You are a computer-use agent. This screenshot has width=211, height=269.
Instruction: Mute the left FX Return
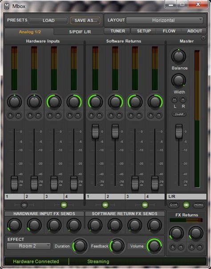point(181,247)
